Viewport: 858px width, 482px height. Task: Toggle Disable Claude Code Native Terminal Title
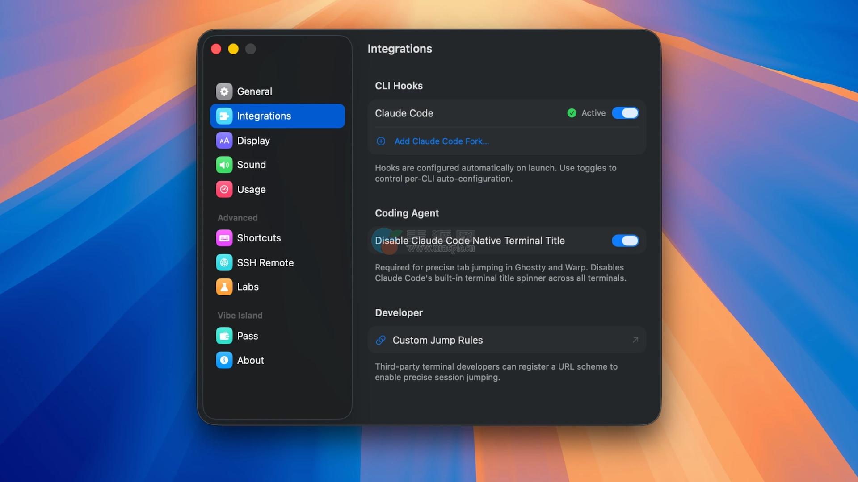click(x=625, y=241)
